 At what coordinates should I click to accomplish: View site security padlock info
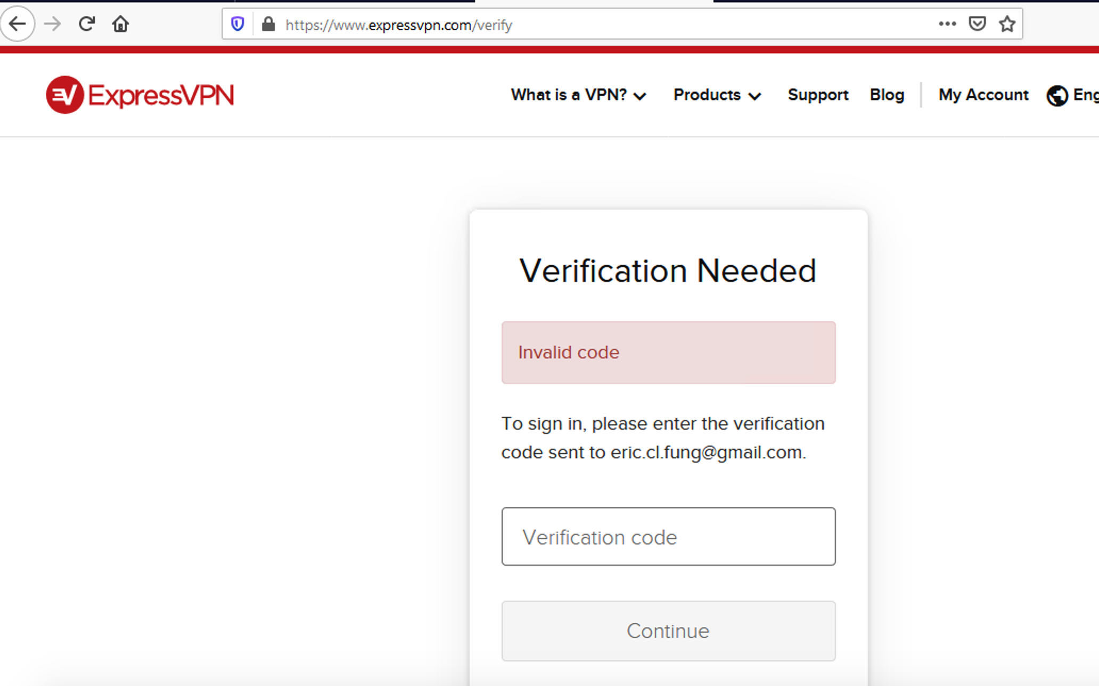pyautogui.click(x=268, y=24)
